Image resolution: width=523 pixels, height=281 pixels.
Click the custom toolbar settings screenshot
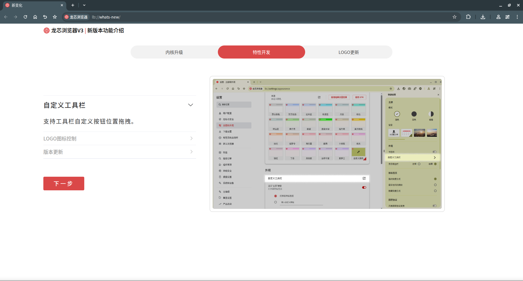[x=327, y=144]
